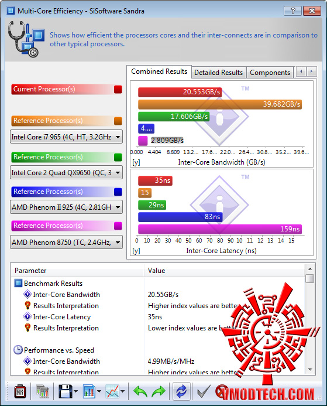Click the red 20.553GB/s bandwidth bar
327x406 pixels.
[x=180, y=92]
